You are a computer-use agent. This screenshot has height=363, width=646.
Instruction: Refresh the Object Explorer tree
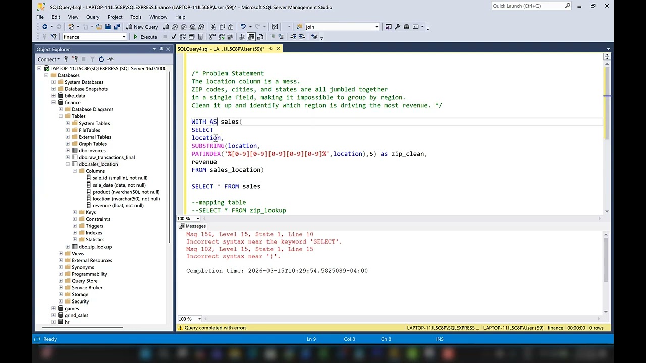point(101,59)
